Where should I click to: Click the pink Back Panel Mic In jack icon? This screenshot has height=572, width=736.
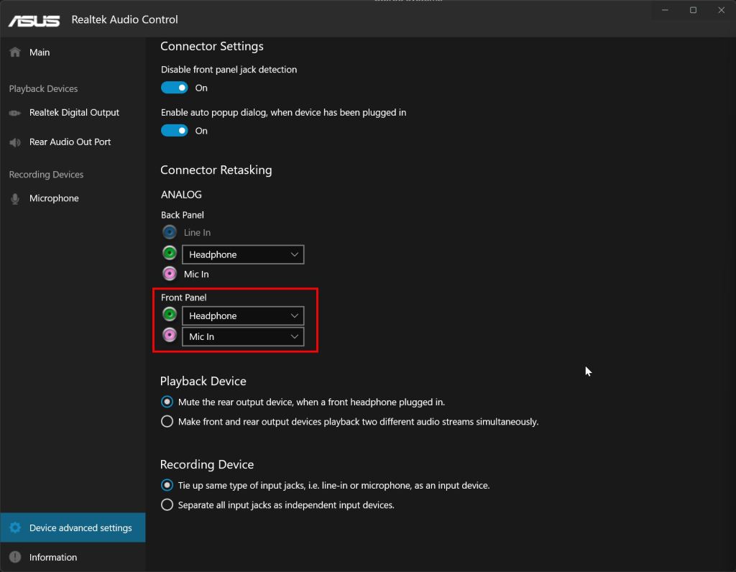click(x=170, y=273)
